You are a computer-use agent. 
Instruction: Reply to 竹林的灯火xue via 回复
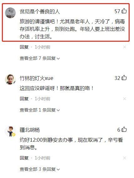[24, 99]
